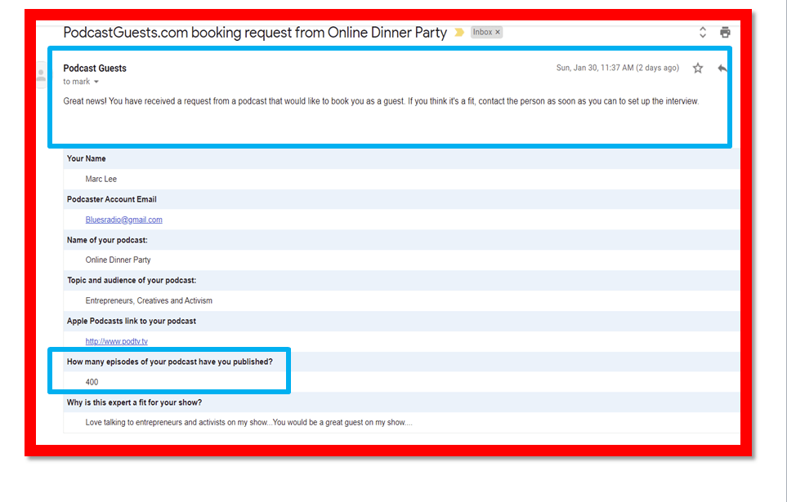Open the http://www.podtv.tv link
The height and width of the screenshot is (502, 787).
coord(116,341)
